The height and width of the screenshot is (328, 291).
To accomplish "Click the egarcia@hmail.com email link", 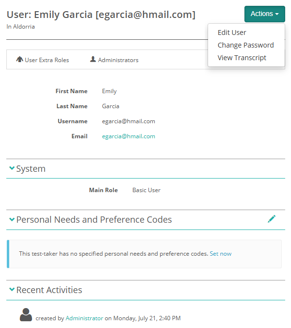I will (129, 136).
